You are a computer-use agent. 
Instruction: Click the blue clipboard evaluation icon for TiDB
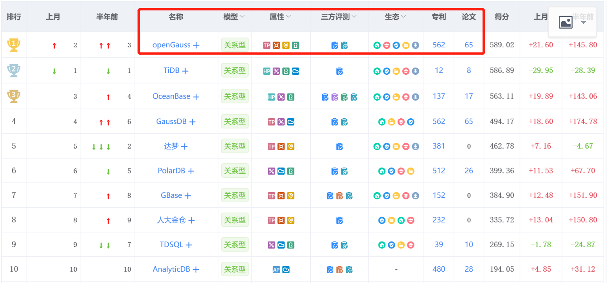pyautogui.click(x=340, y=71)
